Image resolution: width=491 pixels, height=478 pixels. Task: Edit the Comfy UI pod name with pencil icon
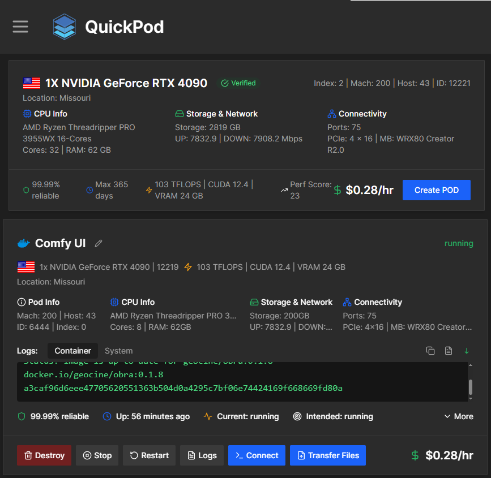pos(99,243)
